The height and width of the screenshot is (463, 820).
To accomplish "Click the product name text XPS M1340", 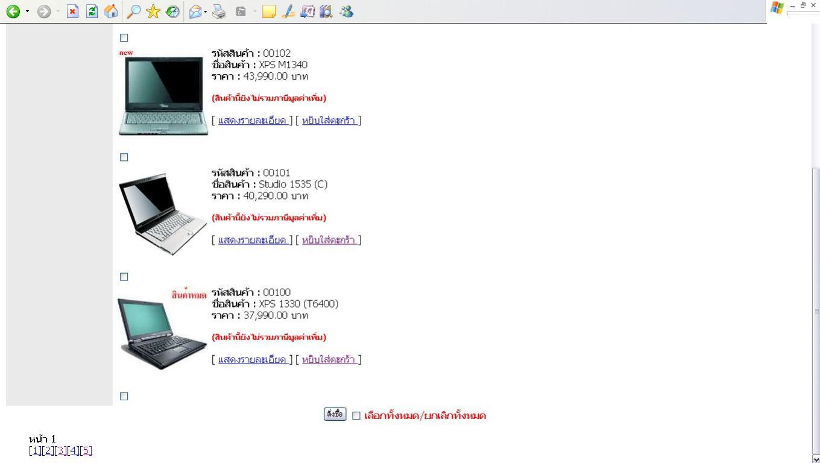I will pyautogui.click(x=283, y=65).
